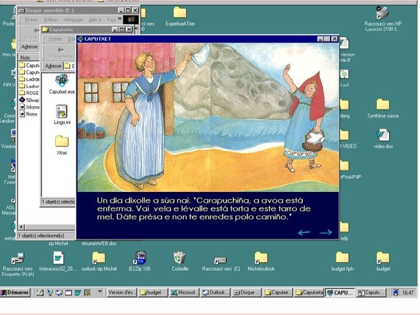
Task: Open Caputxet.exe in the Caputxeta window
Action: [x=62, y=85]
